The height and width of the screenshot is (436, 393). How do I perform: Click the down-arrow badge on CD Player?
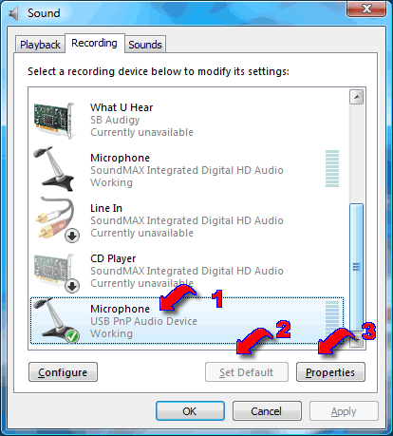(x=72, y=286)
